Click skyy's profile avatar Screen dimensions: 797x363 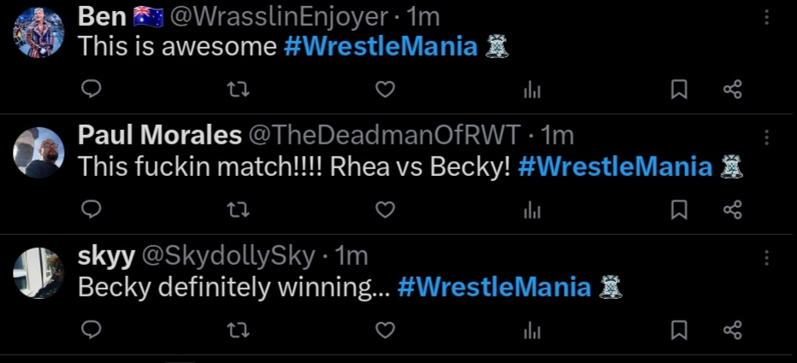click(x=39, y=272)
